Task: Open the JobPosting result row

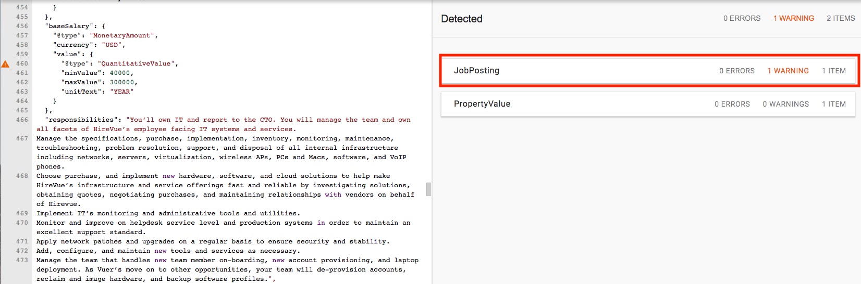Action: tap(648, 71)
